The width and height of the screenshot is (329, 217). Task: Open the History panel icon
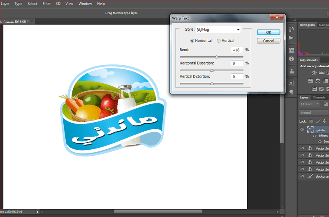click(x=292, y=29)
